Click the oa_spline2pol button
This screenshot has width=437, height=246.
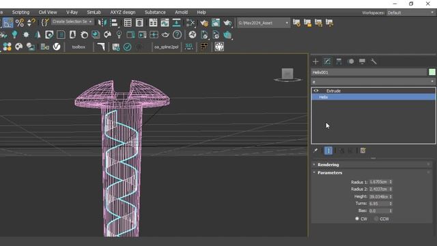[166, 47]
